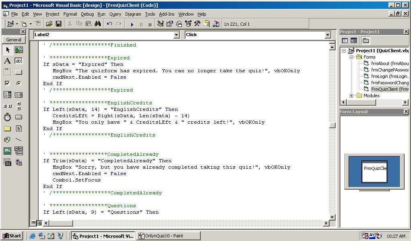The image size is (411, 241).
Task: Click the Save Project toolbar icon
Action: click(59, 24)
